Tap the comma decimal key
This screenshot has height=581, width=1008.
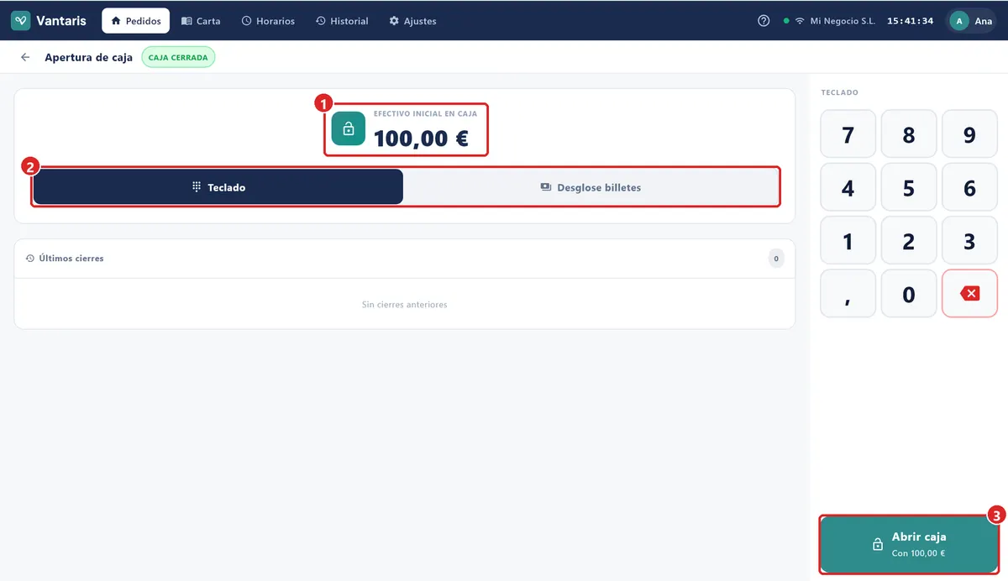coord(848,293)
